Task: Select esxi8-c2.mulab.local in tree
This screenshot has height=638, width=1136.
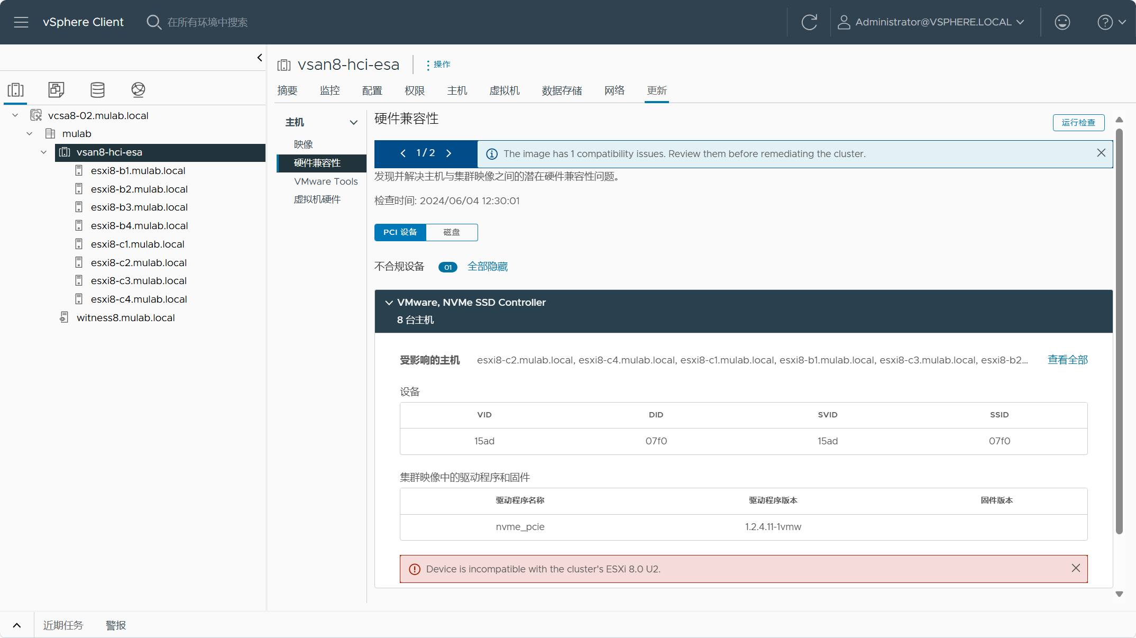Action: click(139, 262)
